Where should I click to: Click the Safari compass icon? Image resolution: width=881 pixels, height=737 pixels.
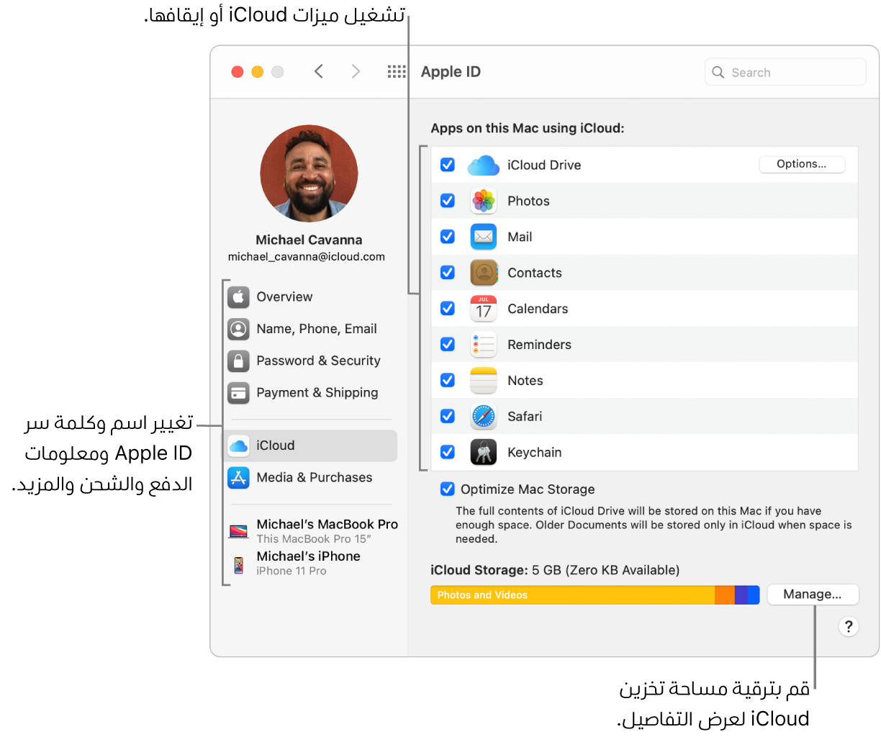coord(484,416)
